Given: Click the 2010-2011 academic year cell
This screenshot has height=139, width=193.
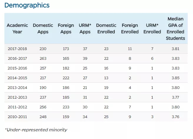Looking at the screenshot, I should click(x=17, y=117).
